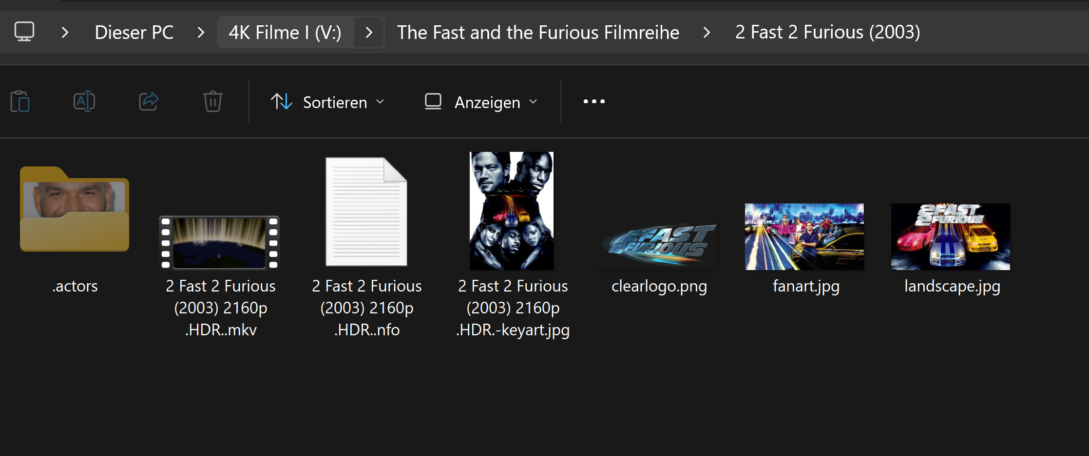1089x456 pixels.
Task: Select the .nfo document file icon
Action: click(366, 211)
